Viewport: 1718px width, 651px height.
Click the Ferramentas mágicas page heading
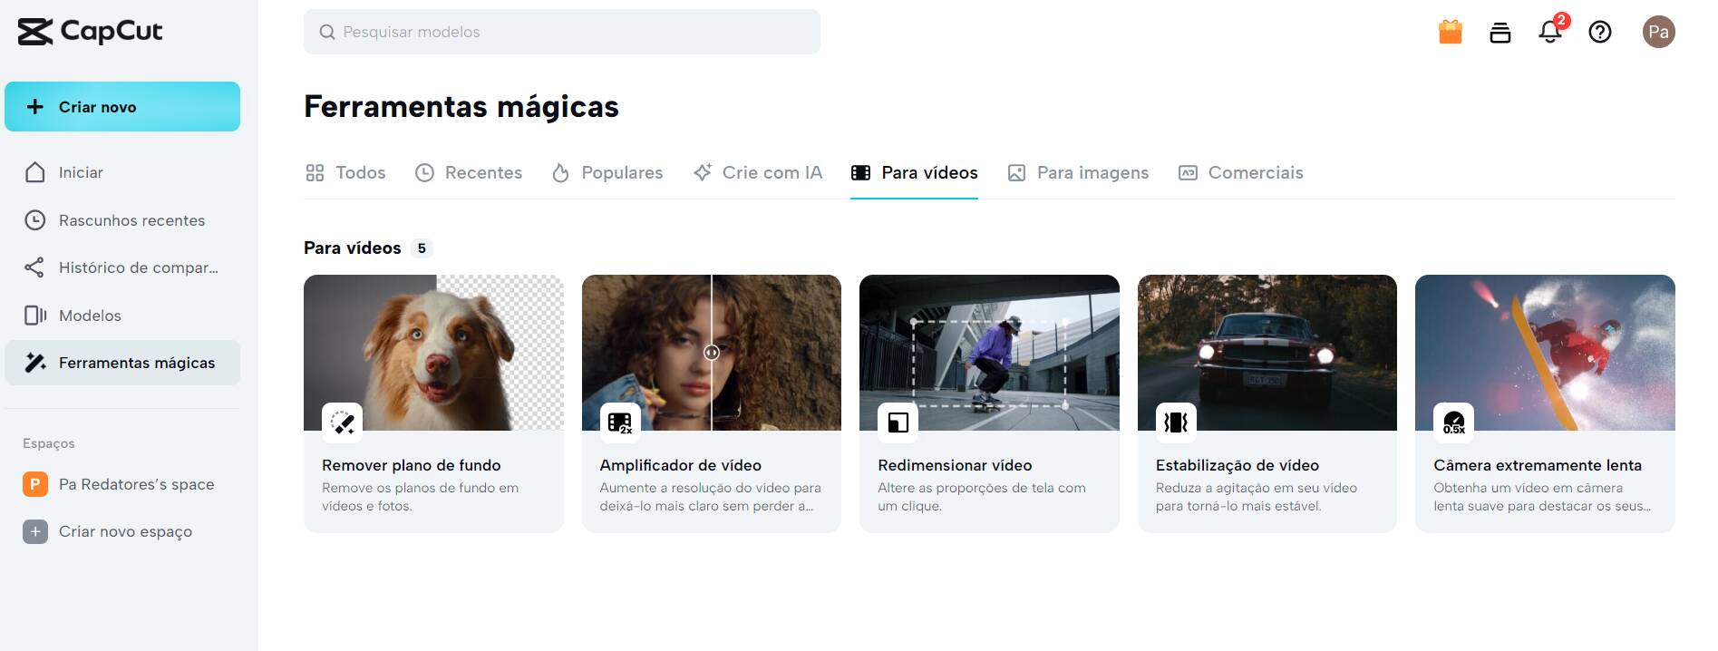click(461, 107)
